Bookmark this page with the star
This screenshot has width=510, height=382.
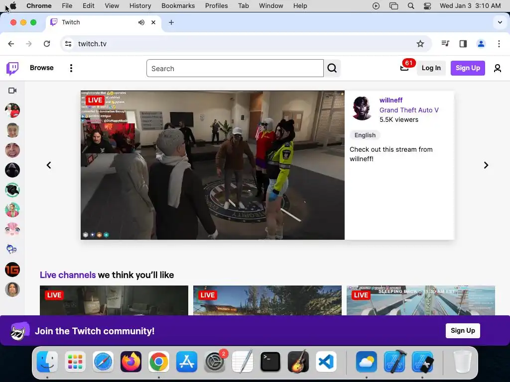point(420,44)
